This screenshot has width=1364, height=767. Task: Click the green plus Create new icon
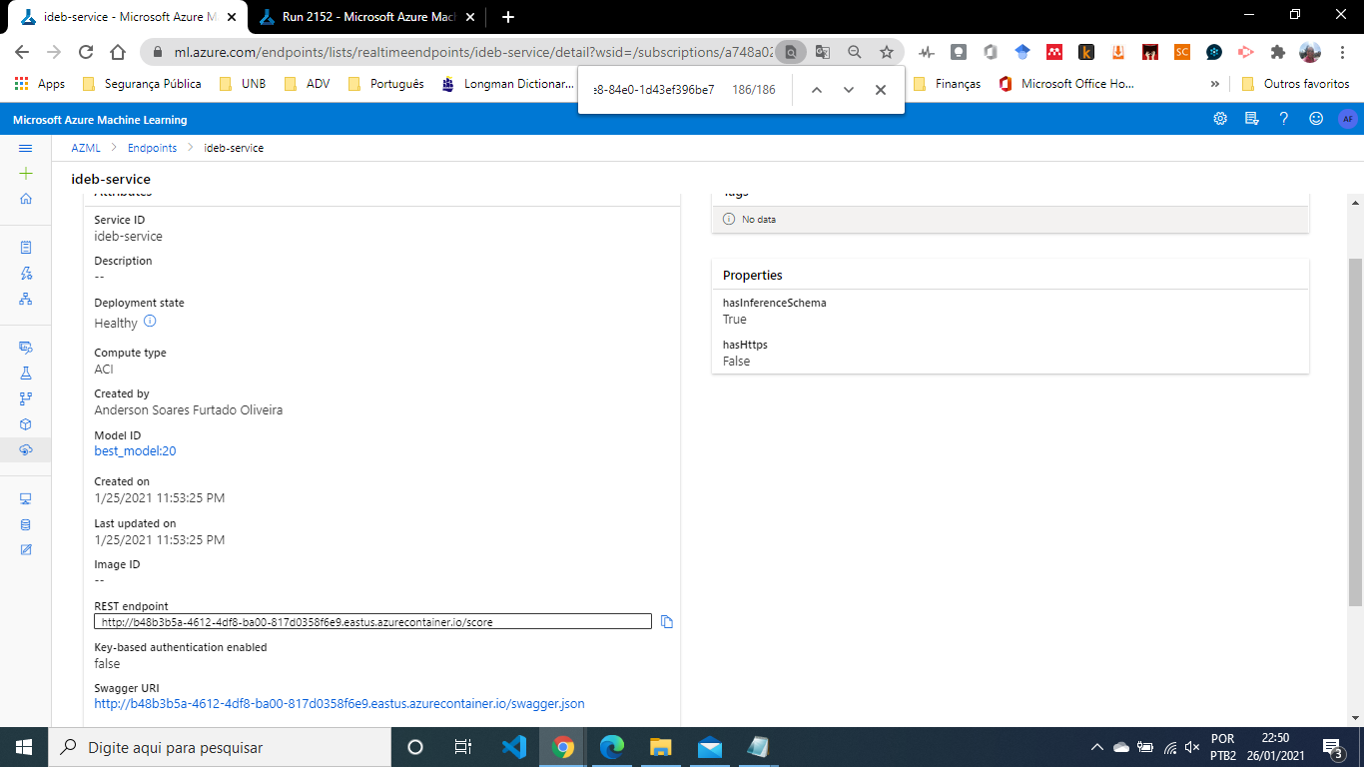click(26, 173)
